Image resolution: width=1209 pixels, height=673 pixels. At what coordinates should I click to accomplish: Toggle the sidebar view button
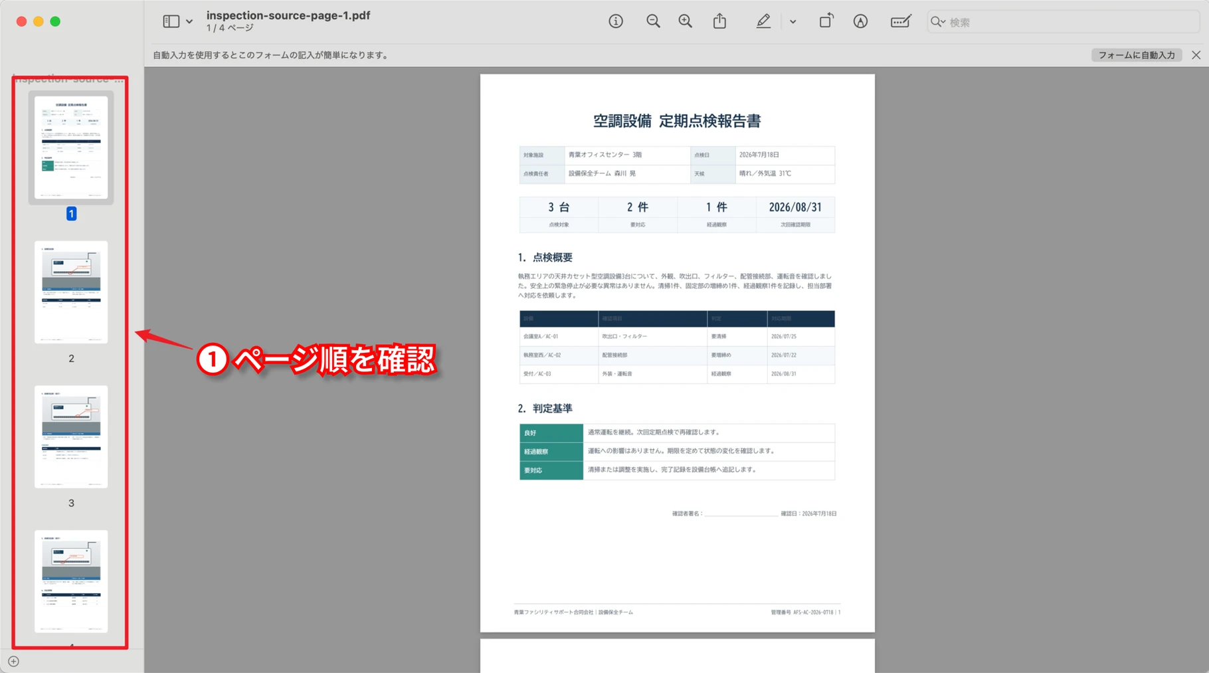tap(171, 21)
